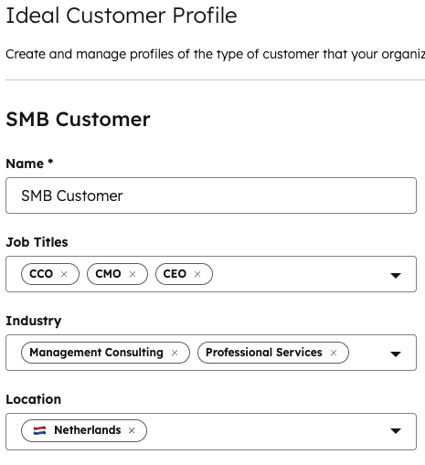This screenshot has width=425, height=465.
Task: Remove Professional Services industry tag
Action: (x=334, y=353)
